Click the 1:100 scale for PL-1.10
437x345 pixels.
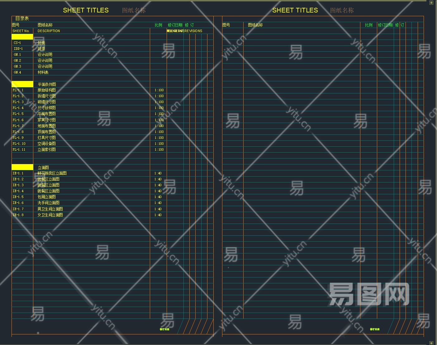click(x=159, y=144)
